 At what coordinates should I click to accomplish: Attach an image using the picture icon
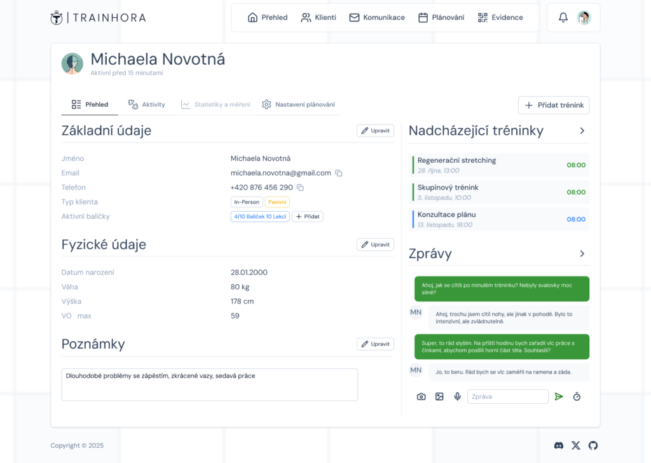click(x=439, y=397)
